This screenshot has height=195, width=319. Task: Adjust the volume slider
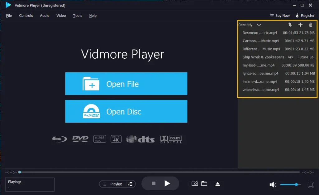pos(291,185)
